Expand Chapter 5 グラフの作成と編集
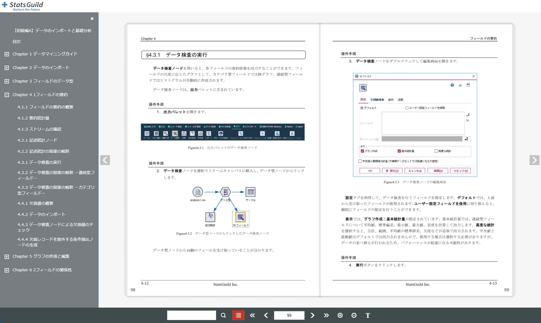 point(6,256)
